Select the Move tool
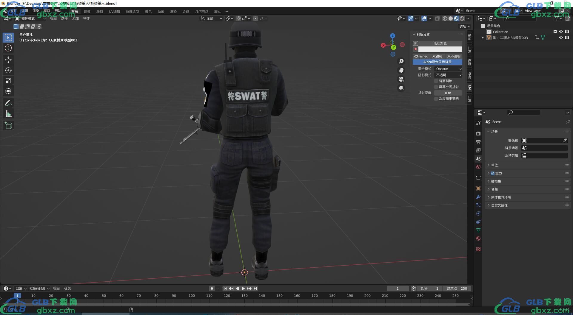Viewport: 573px width, 315px height. point(8,60)
